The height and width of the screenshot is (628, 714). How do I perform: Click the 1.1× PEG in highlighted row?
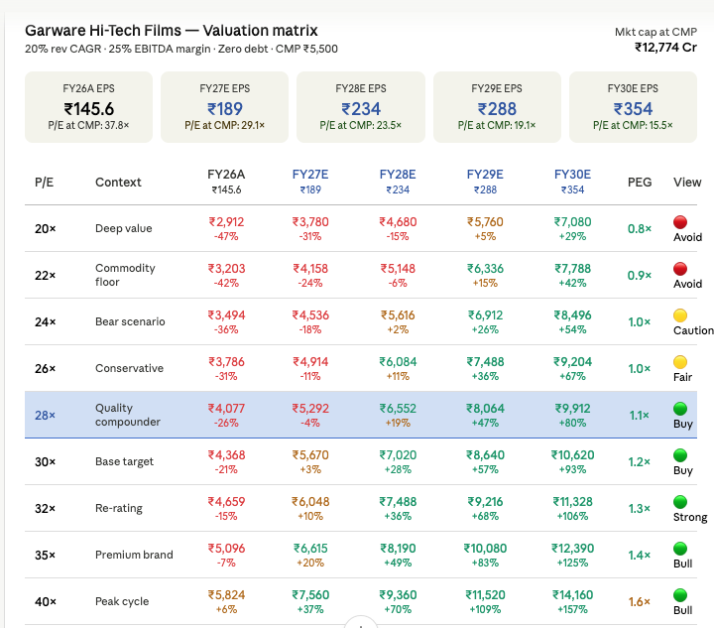click(x=640, y=416)
